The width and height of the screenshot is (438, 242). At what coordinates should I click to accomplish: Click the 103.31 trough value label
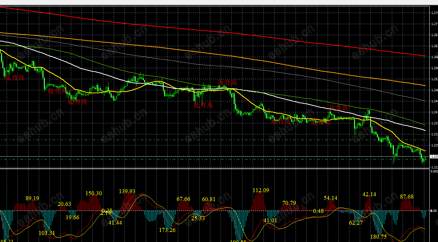click(47, 233)
